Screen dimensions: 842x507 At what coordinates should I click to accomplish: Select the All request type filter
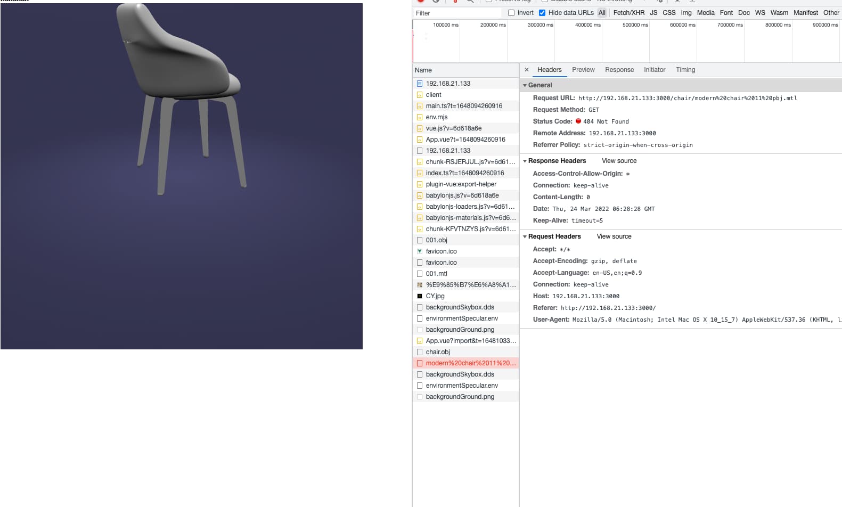click(x=602, y=13)
